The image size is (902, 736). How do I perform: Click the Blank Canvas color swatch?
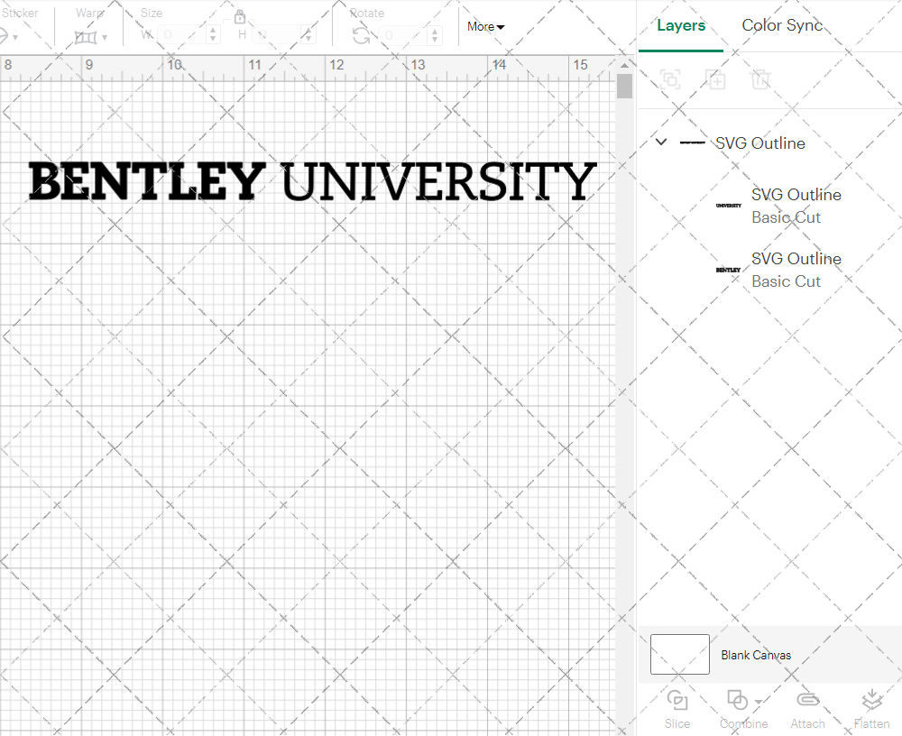pyautogui.click(x=679, y=655)
